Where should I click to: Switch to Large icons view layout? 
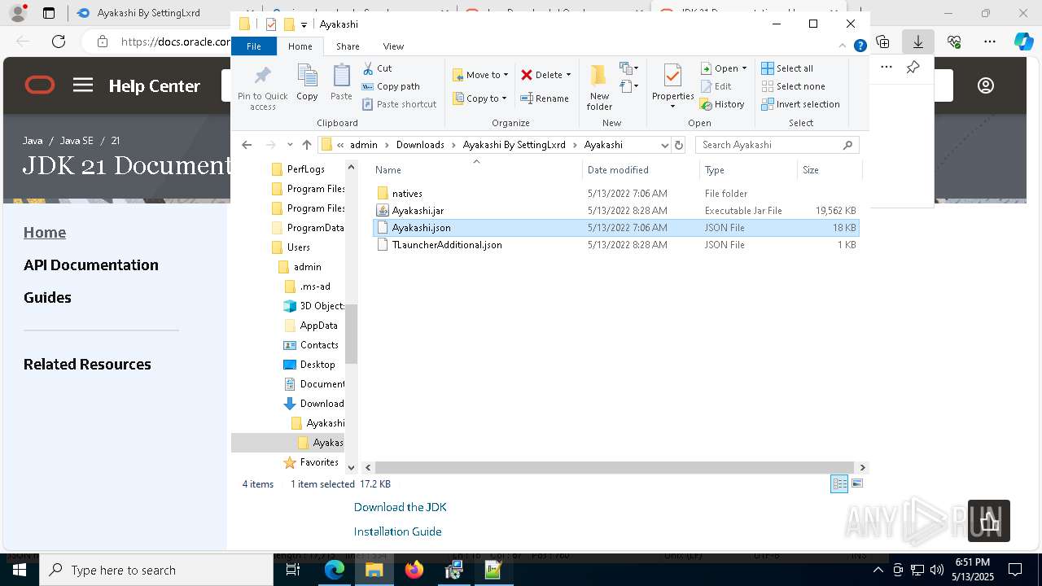pos(856,484)
